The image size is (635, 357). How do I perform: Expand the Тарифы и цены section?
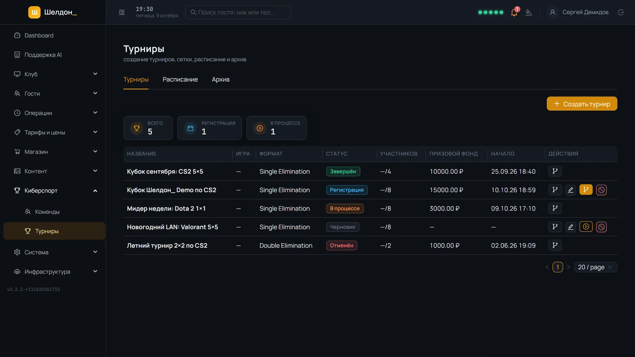[54, 132]
